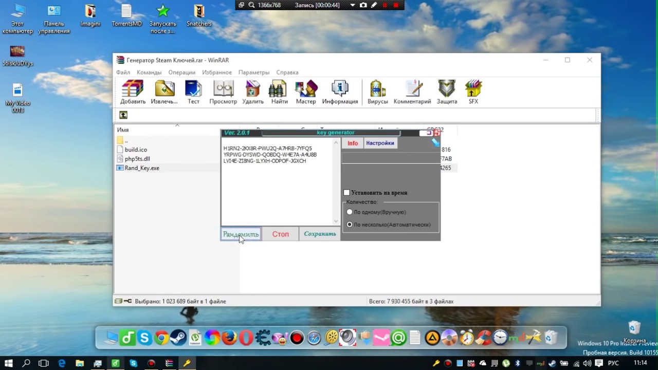Enable Установить на время checkbox

(346, 193)
